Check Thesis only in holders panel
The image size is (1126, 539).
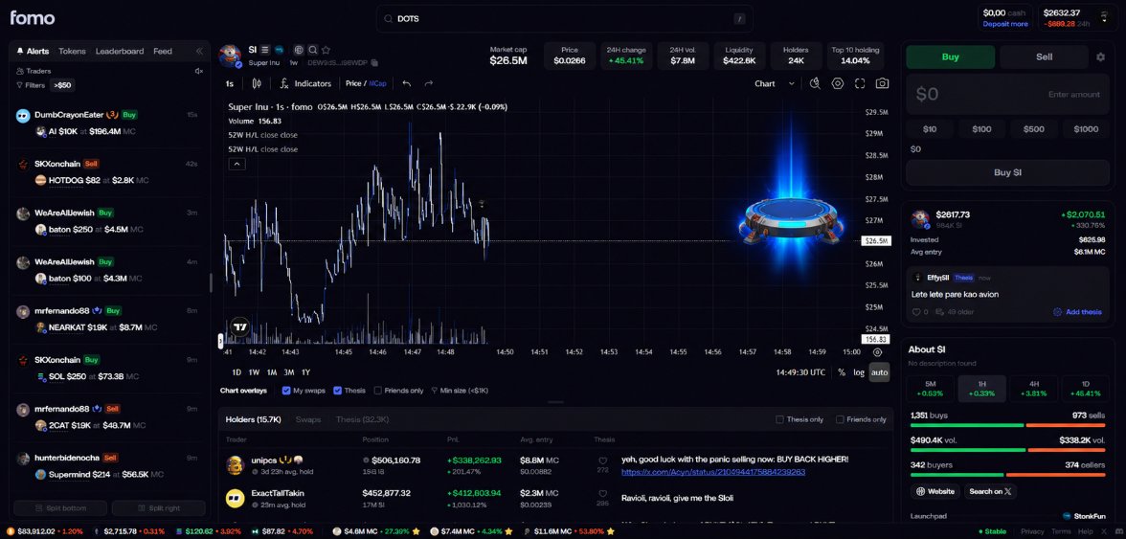pyautogui.click(x=779, y=419)
